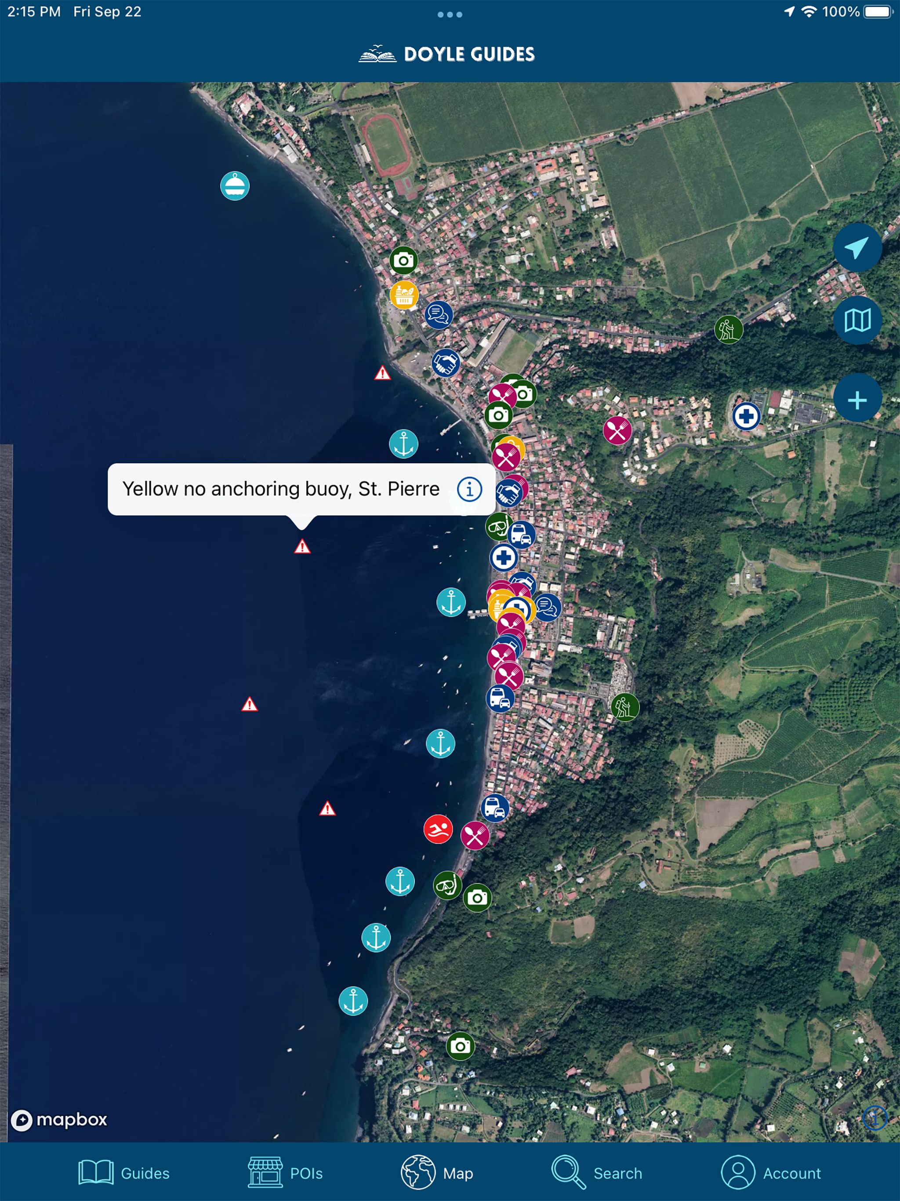Select the handshake services marker near stadium
Viewport: 900px width, 1201px height.
tap(446, 363)
